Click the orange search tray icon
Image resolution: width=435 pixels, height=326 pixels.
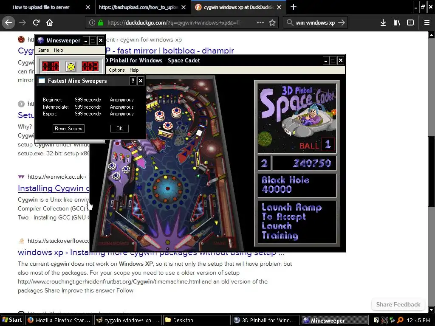pos(400,320)
